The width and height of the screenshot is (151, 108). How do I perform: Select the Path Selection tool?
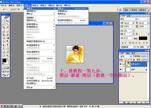(x=4, y=45)
